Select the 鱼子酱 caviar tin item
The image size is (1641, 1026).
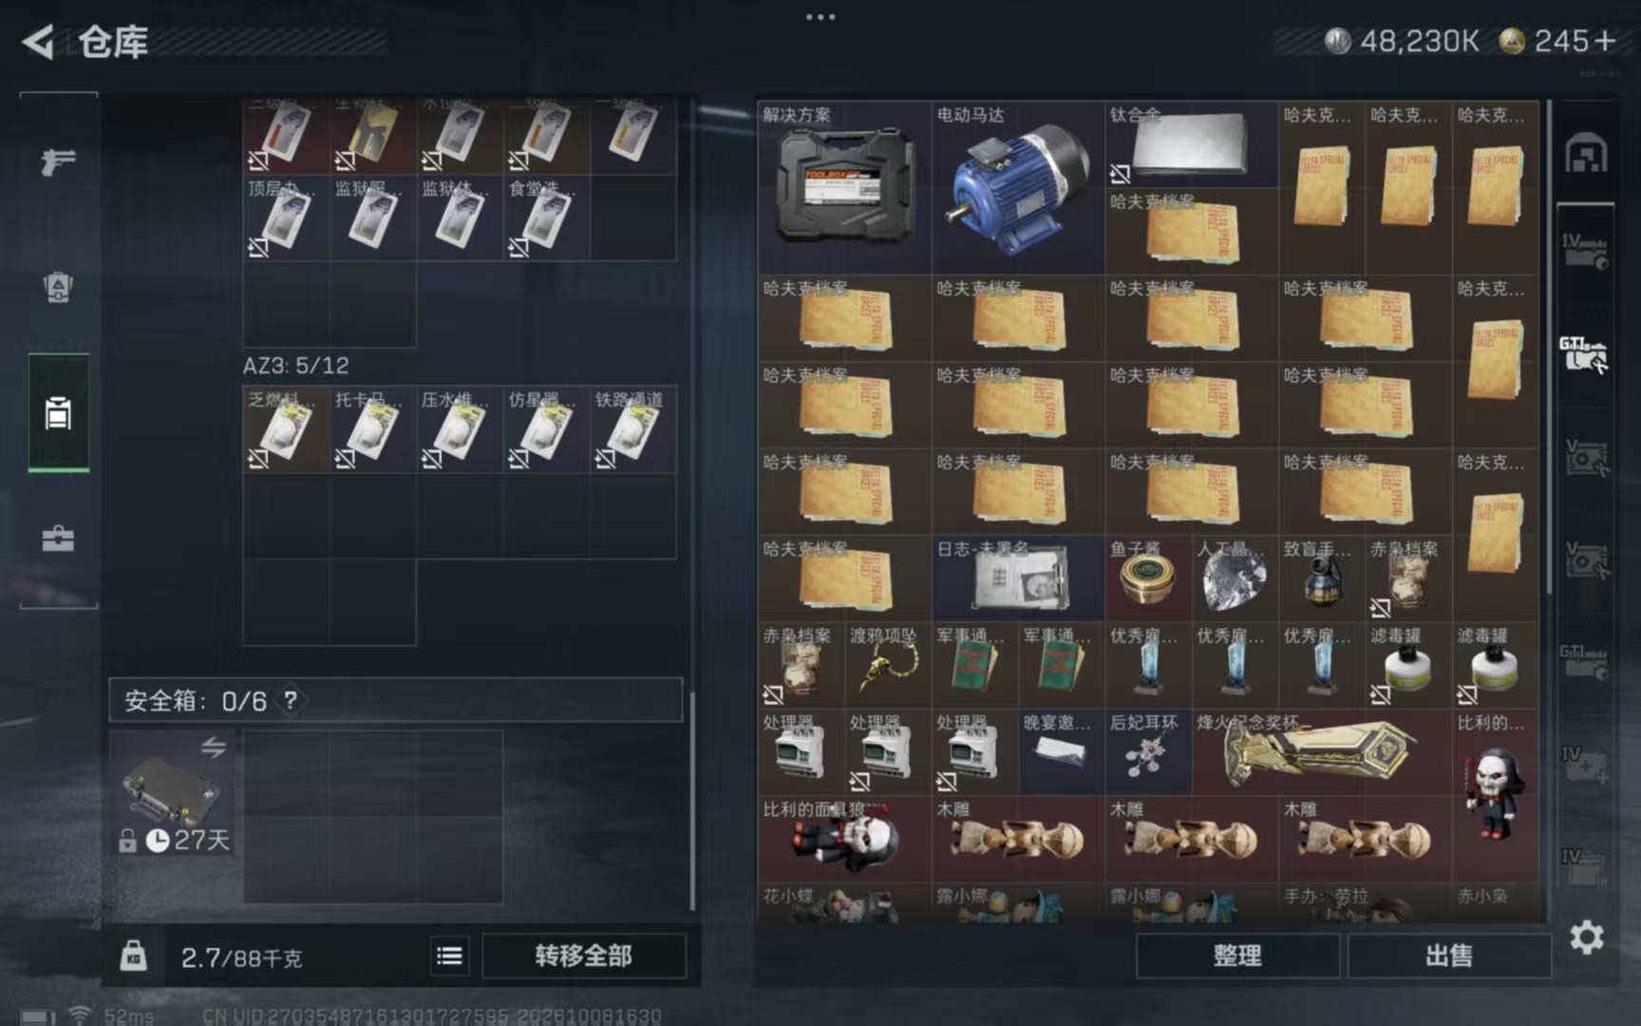(1148, 578)
